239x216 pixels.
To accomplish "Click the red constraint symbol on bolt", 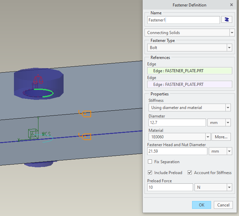I will click(38, 79).
